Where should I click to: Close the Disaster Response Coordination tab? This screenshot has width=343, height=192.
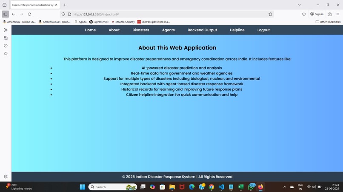tap(56, 5)
